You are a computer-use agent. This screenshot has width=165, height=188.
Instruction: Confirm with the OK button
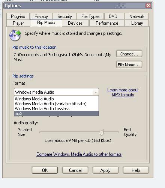[45, 170]
